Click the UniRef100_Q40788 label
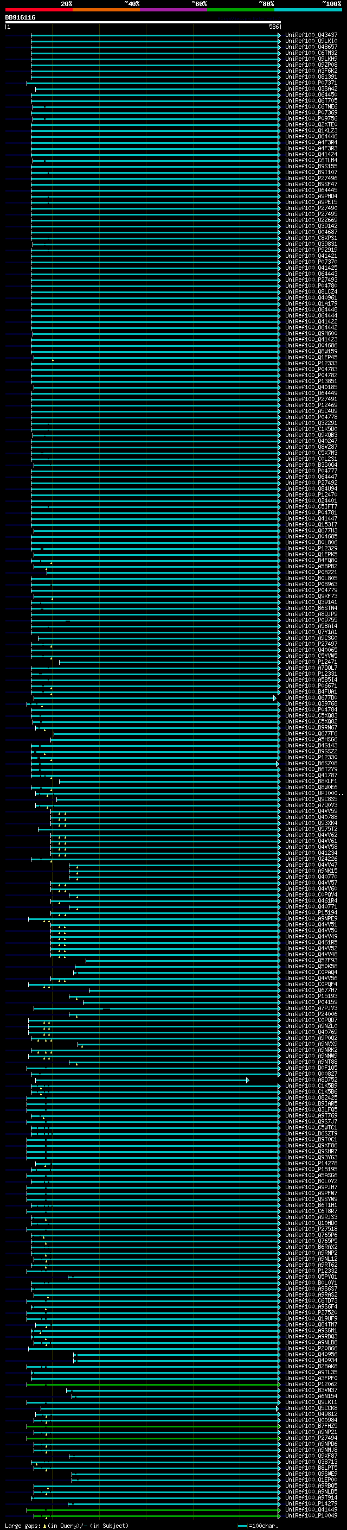Viewport: 347px width, 1530px height. pyautogui.click(x=311, y=817)
